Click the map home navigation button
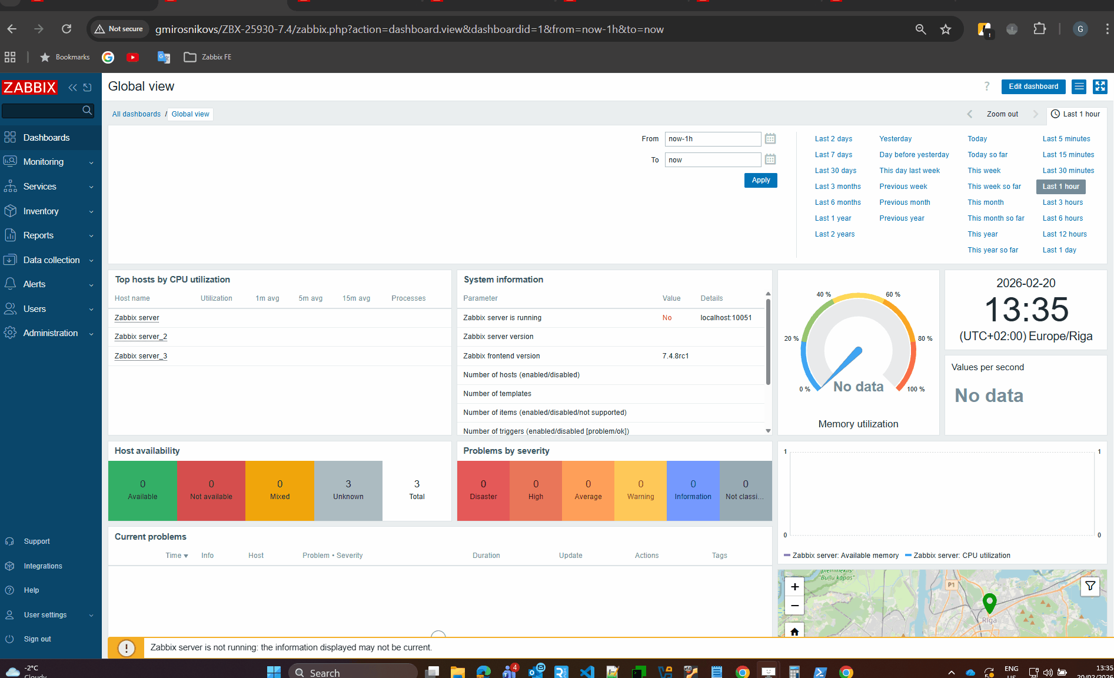 (794, 632)
